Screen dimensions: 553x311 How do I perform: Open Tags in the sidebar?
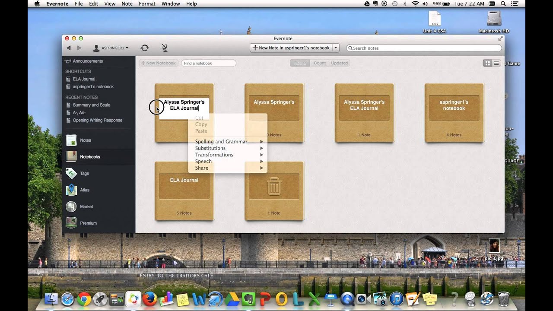[x=99, y=173]
